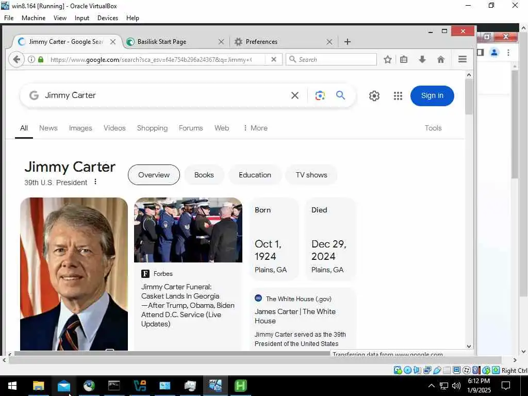This screenshot has height=396, width=528.
Task: Open VirtualBox Devices menu
Action: click(x=107, y=18)
